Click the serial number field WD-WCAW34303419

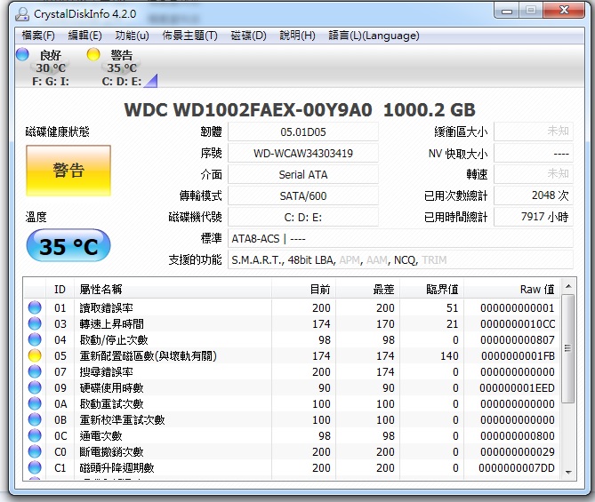pyautogui.click(x=302, y=153)
